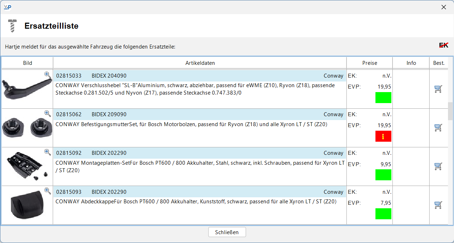Click the Schließen button
The width and height of the screenshot is (454, 243).
pos(227,232)
